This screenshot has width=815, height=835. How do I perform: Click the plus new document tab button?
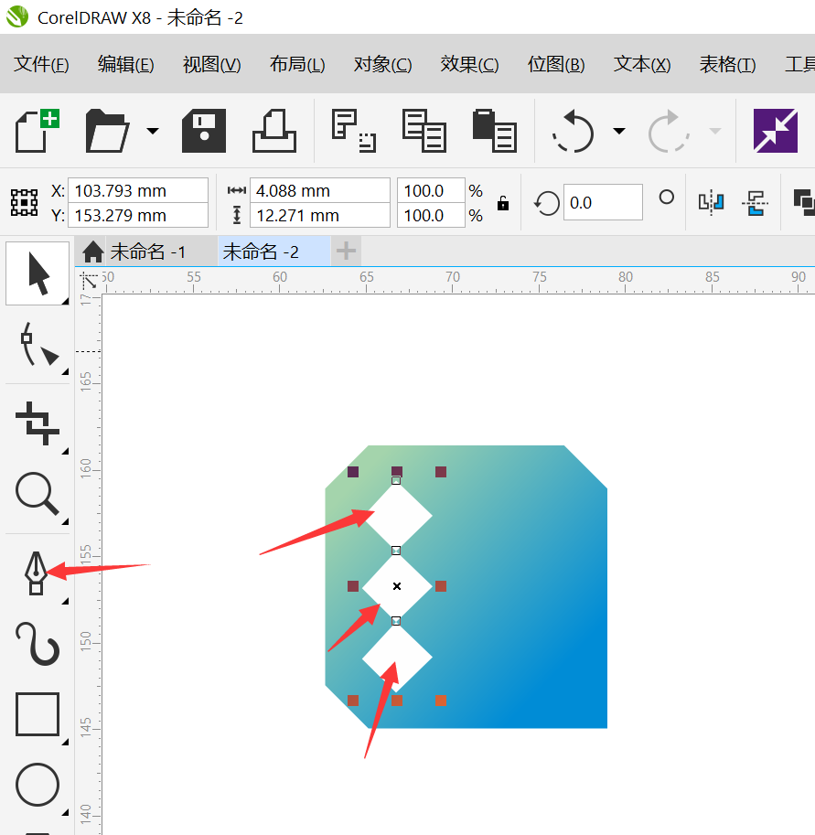click(x=346, y=251)
